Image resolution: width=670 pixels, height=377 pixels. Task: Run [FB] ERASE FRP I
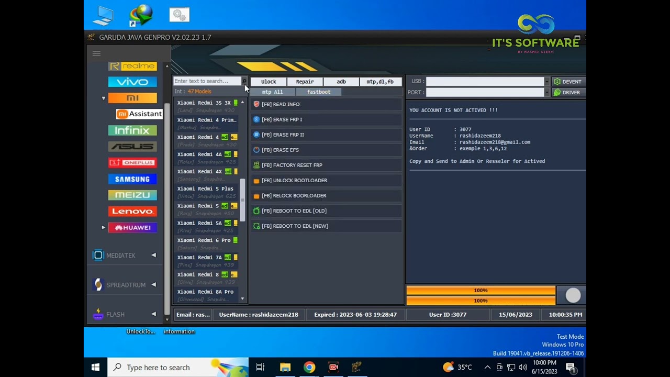(x=326, y=119)
